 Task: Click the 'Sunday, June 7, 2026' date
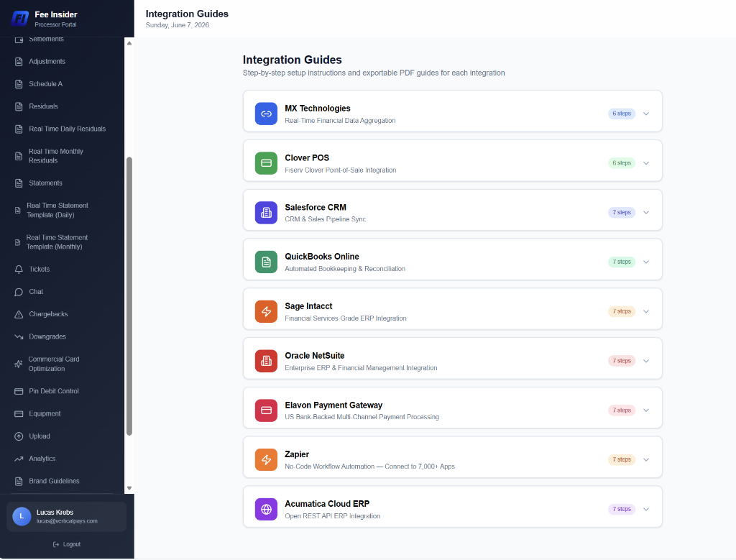tap(178, 25)
